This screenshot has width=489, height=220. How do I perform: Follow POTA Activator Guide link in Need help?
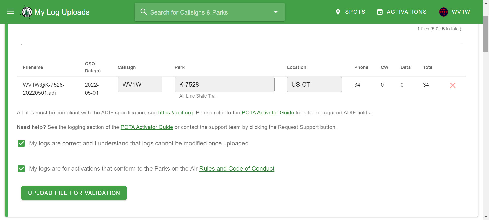147,127
